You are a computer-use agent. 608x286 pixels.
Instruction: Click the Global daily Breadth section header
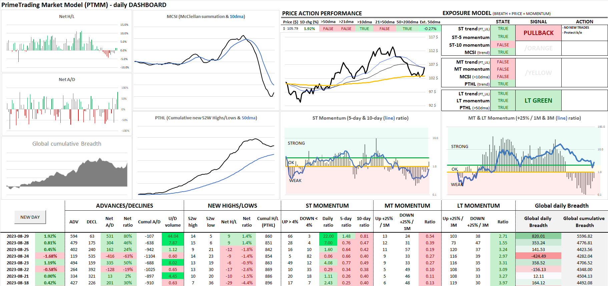tap(562, 206)
